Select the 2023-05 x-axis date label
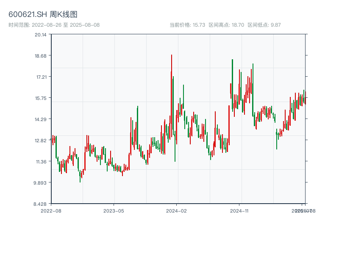339x254 pixels. [114, 210]
